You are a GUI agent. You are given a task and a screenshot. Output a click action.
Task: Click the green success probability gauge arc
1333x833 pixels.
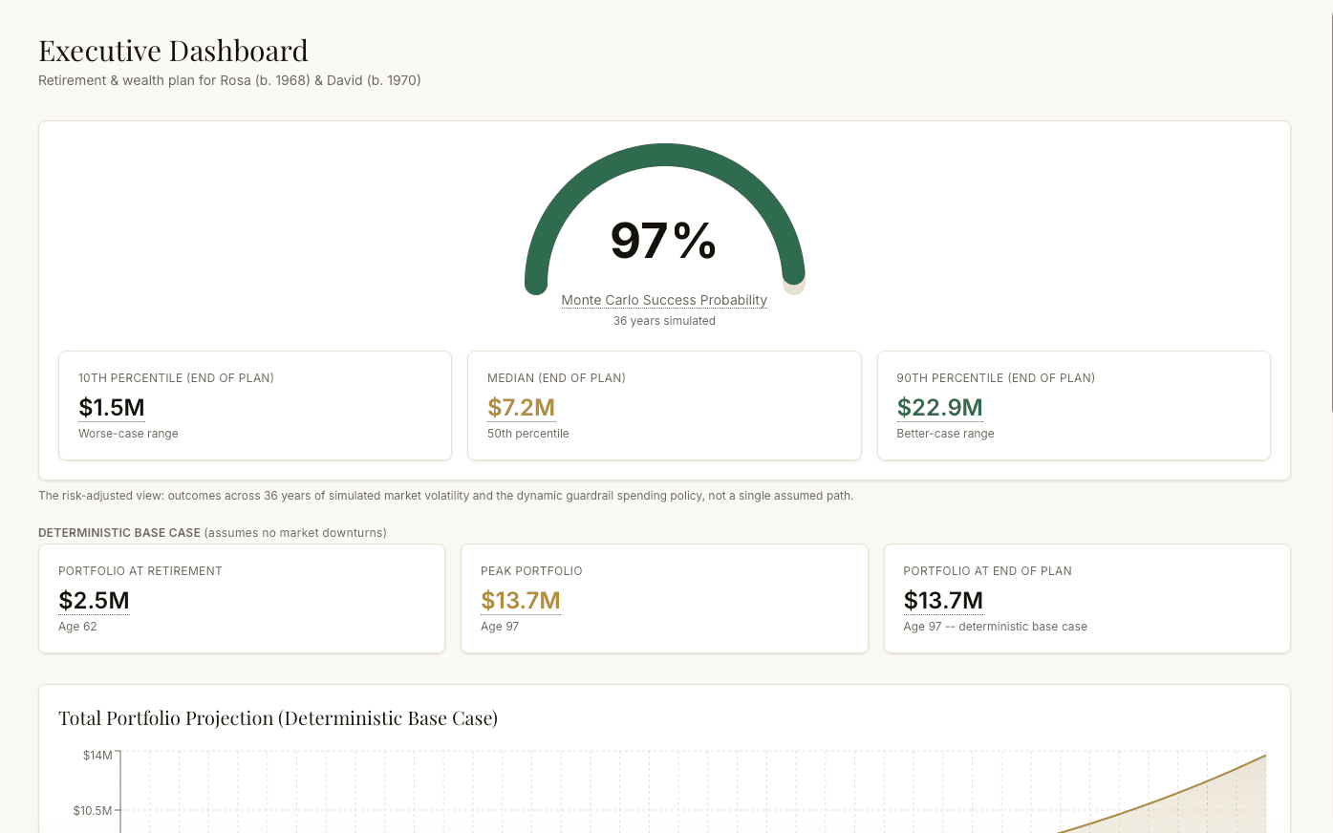pos(664,156)
